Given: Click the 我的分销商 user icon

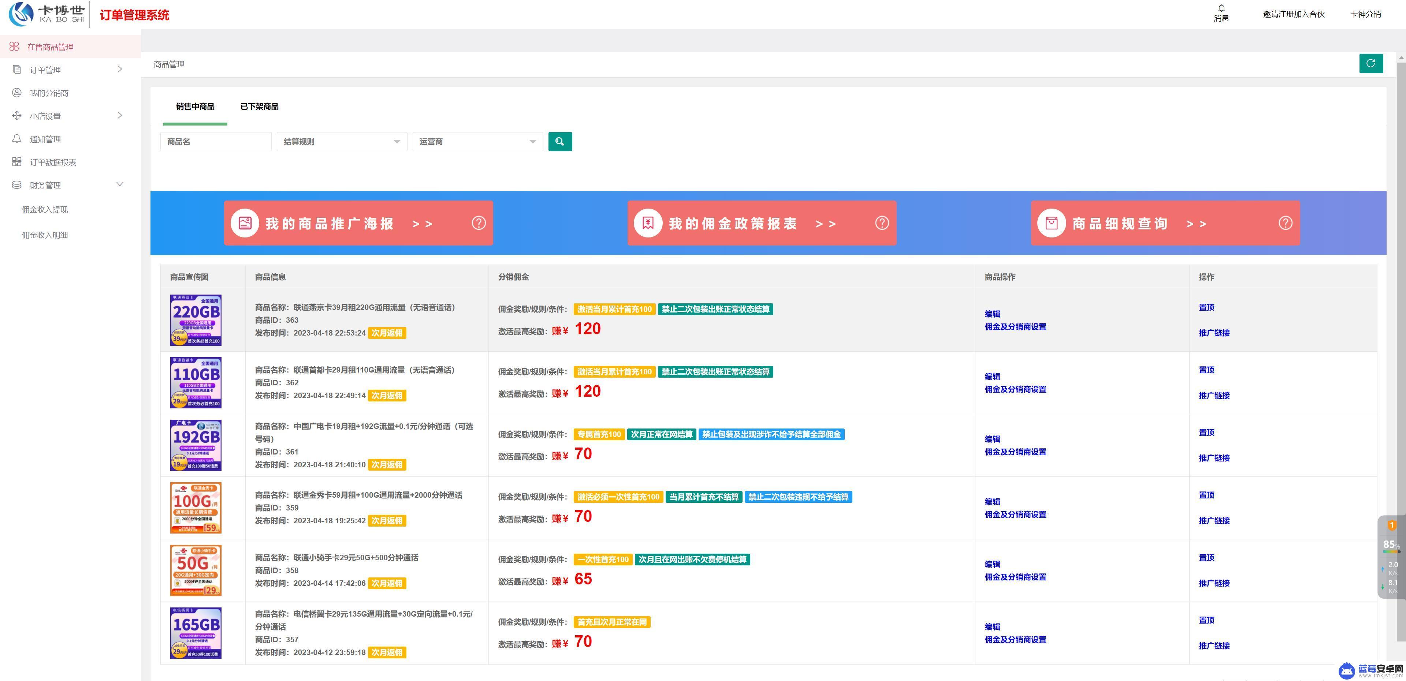Looking at the screenshot, I should coord(17,93).
